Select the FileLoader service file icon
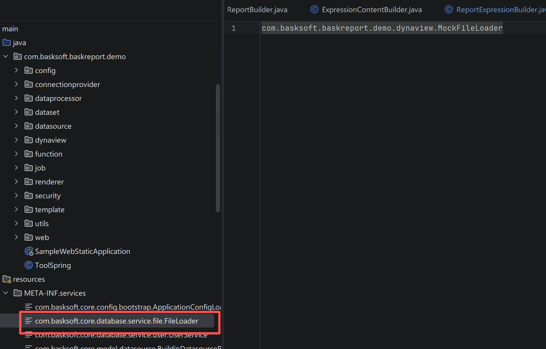Image resolution: width=546 pixels, height=349 pixels. coord(29,321)
